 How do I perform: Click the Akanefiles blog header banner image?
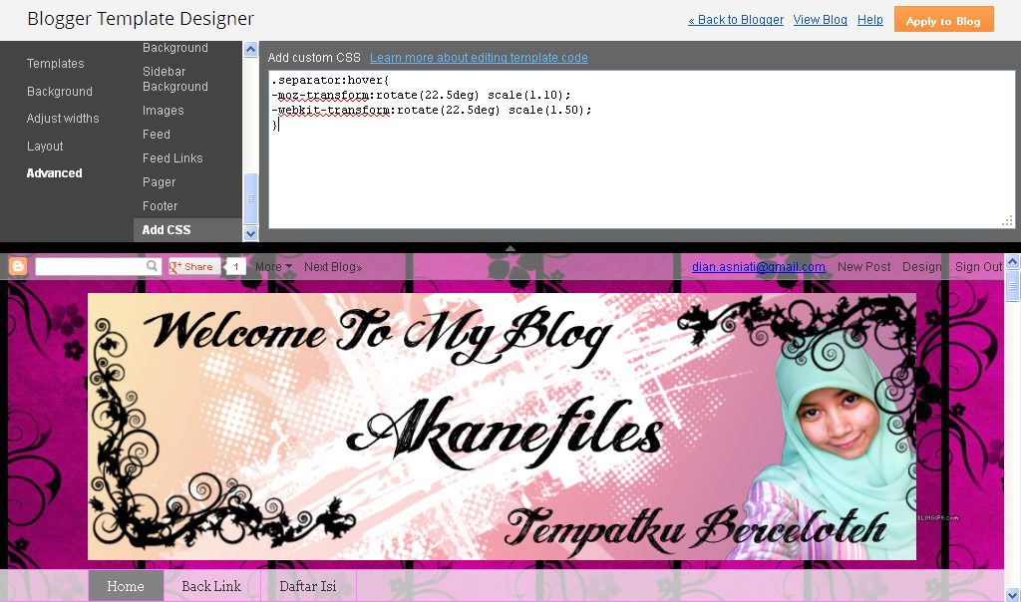click(503, 427)
